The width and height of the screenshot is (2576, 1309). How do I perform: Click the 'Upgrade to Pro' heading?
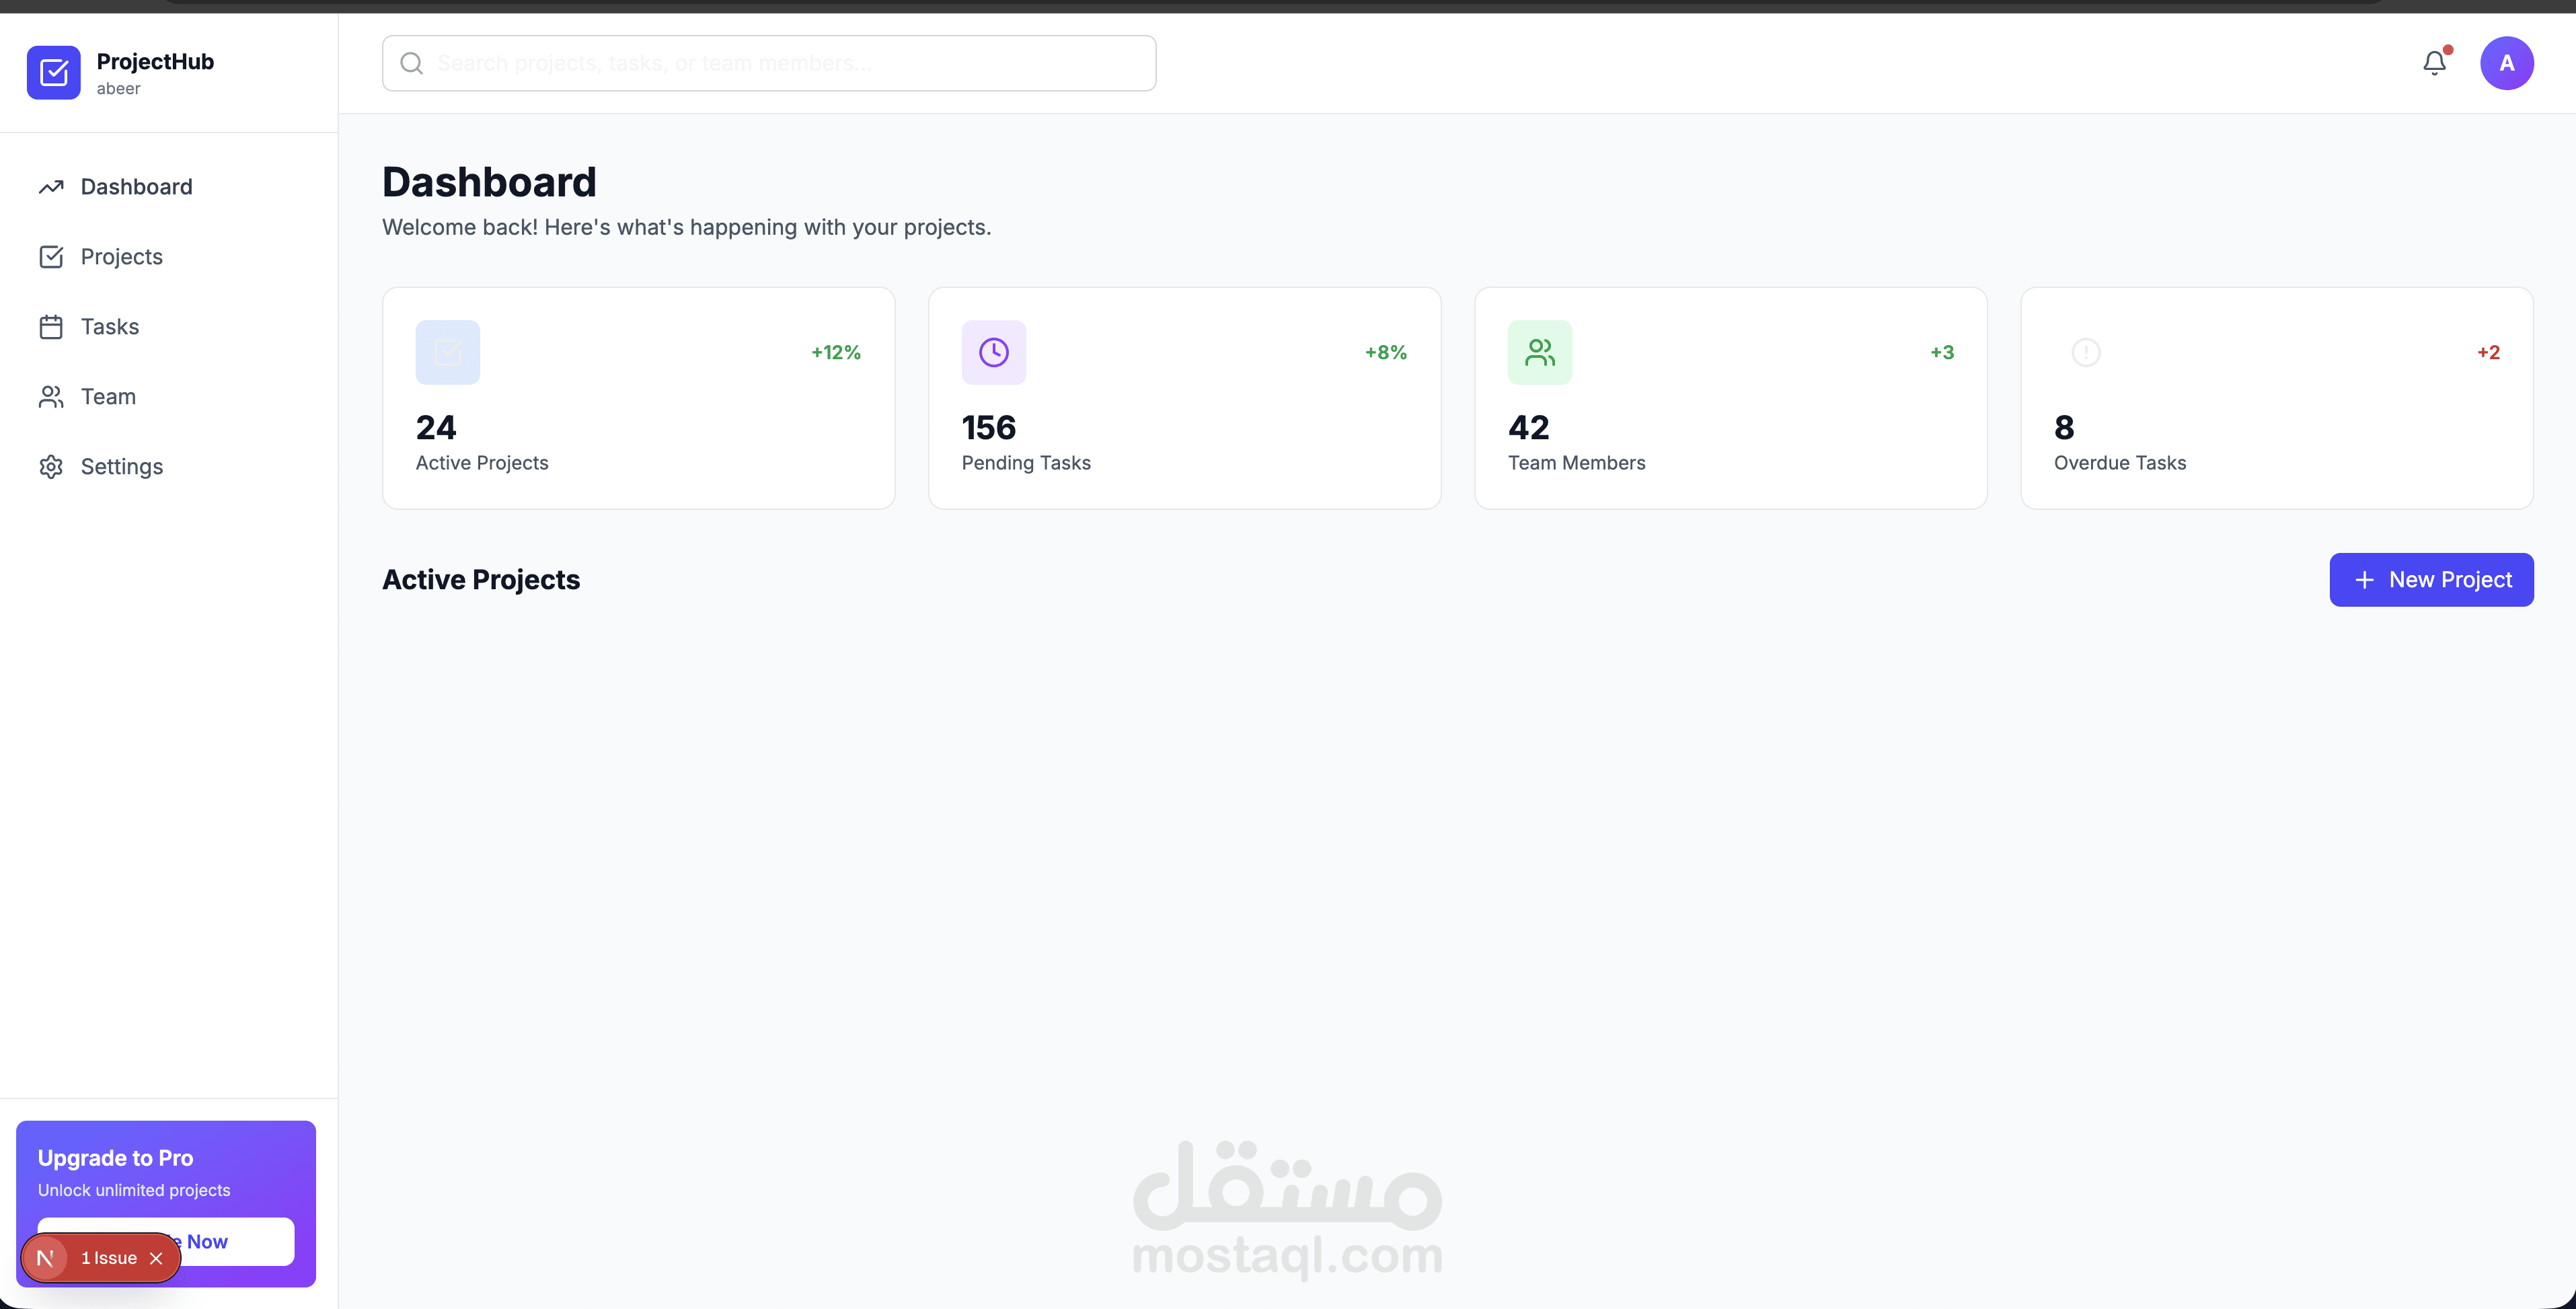[x=116, y=1158]
